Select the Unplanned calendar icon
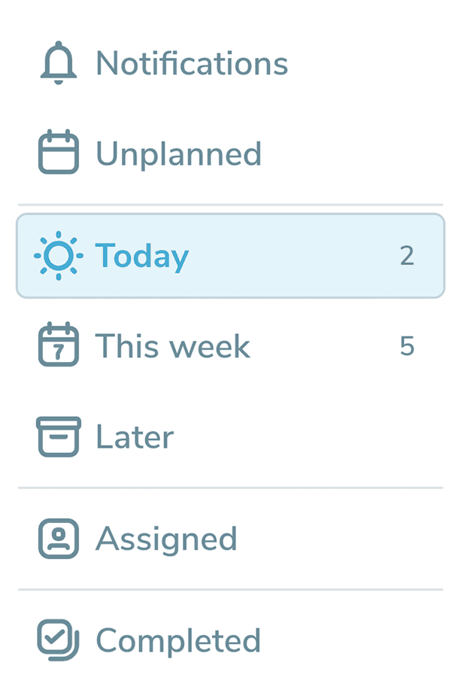The height and width of the screenshot is (699, 461). point(56,153)
